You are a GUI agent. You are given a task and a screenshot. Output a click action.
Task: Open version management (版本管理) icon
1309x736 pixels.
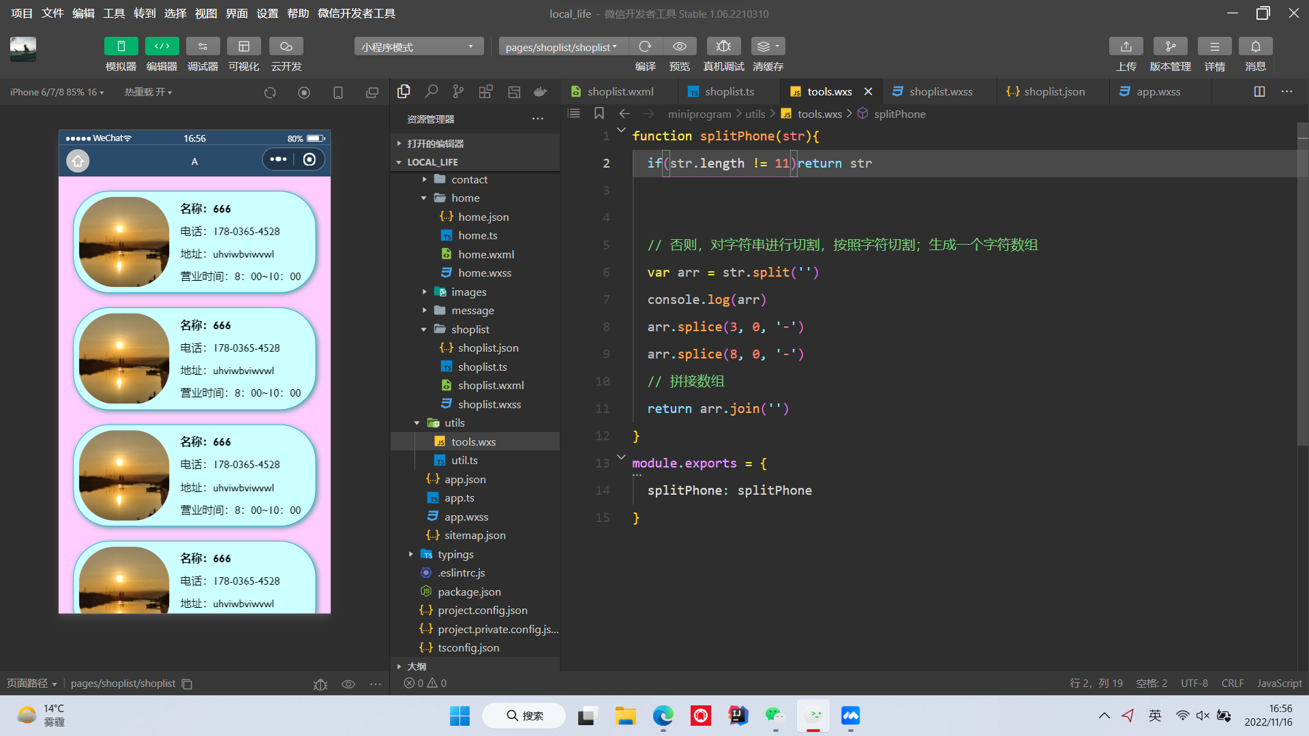[x=1170, y=46]
